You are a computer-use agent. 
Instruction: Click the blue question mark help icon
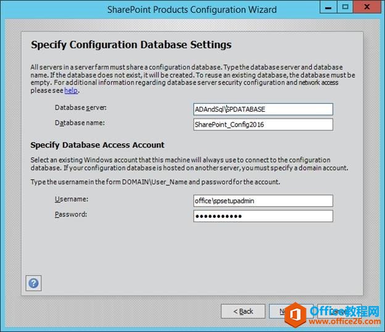33,283
